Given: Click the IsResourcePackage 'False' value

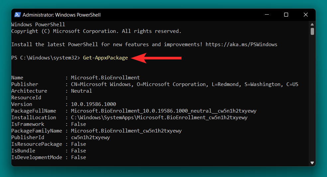Looking at the screenshot, I should 78,144.
